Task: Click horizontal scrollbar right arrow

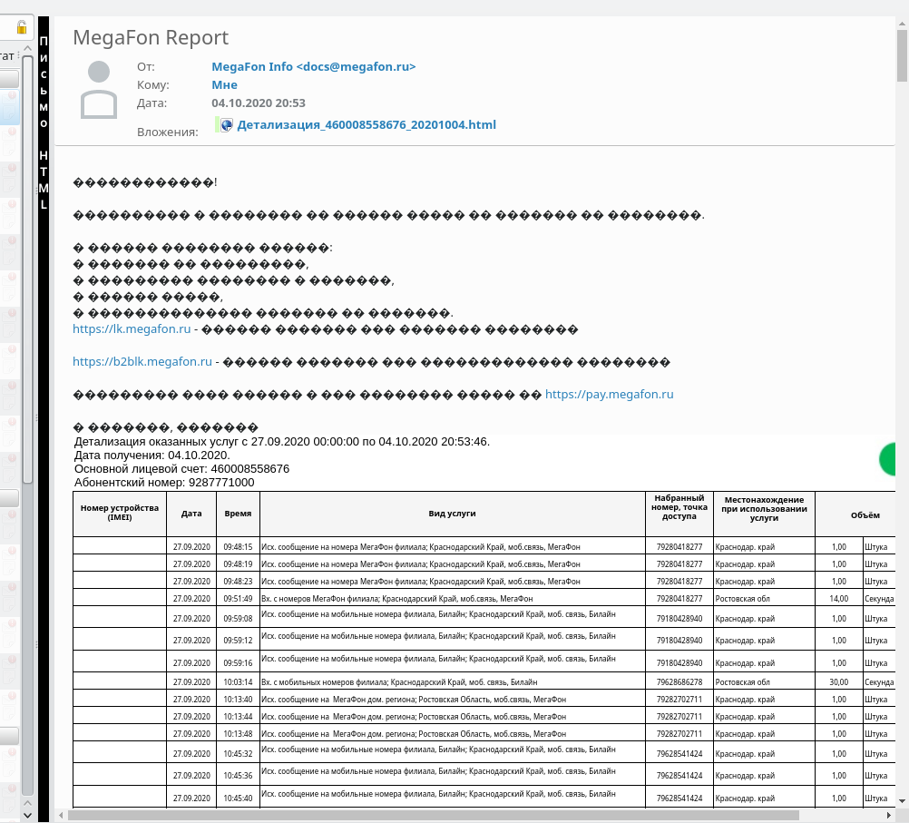Action: coord(889,816)
